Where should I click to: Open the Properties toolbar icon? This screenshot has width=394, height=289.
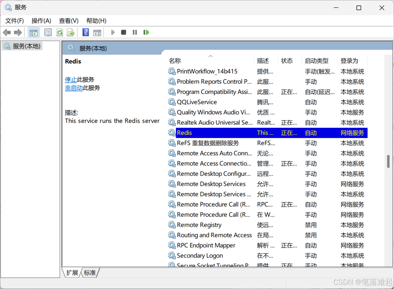tap(48, 32)
